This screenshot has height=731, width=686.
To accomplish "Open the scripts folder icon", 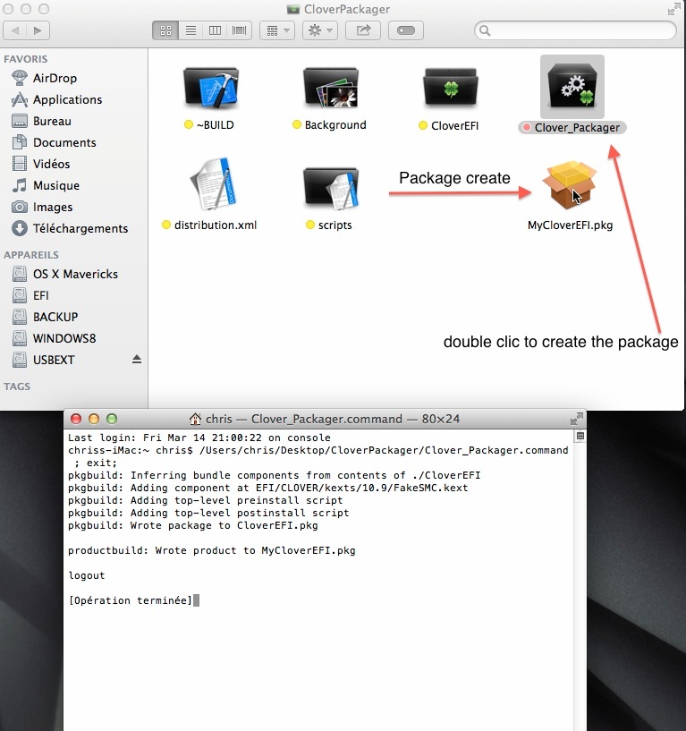I will 331,187.
